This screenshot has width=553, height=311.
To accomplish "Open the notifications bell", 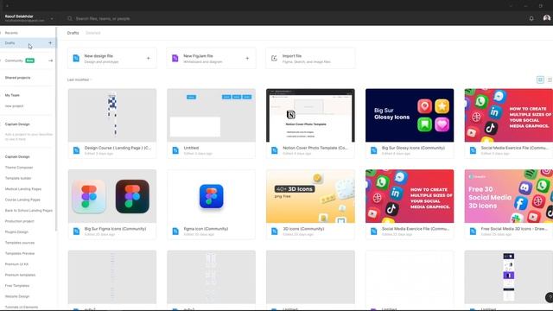I will (x=531, y=18).
